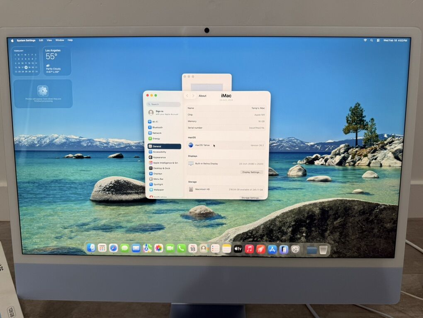Go back using the back chevron
The image size is (423, 318).
(187, 96)
